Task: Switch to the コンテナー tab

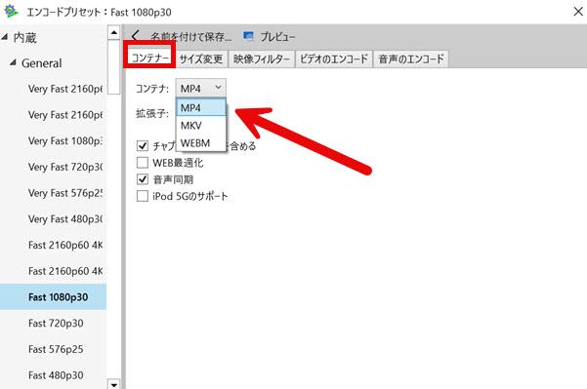Action: coord(150,58)
